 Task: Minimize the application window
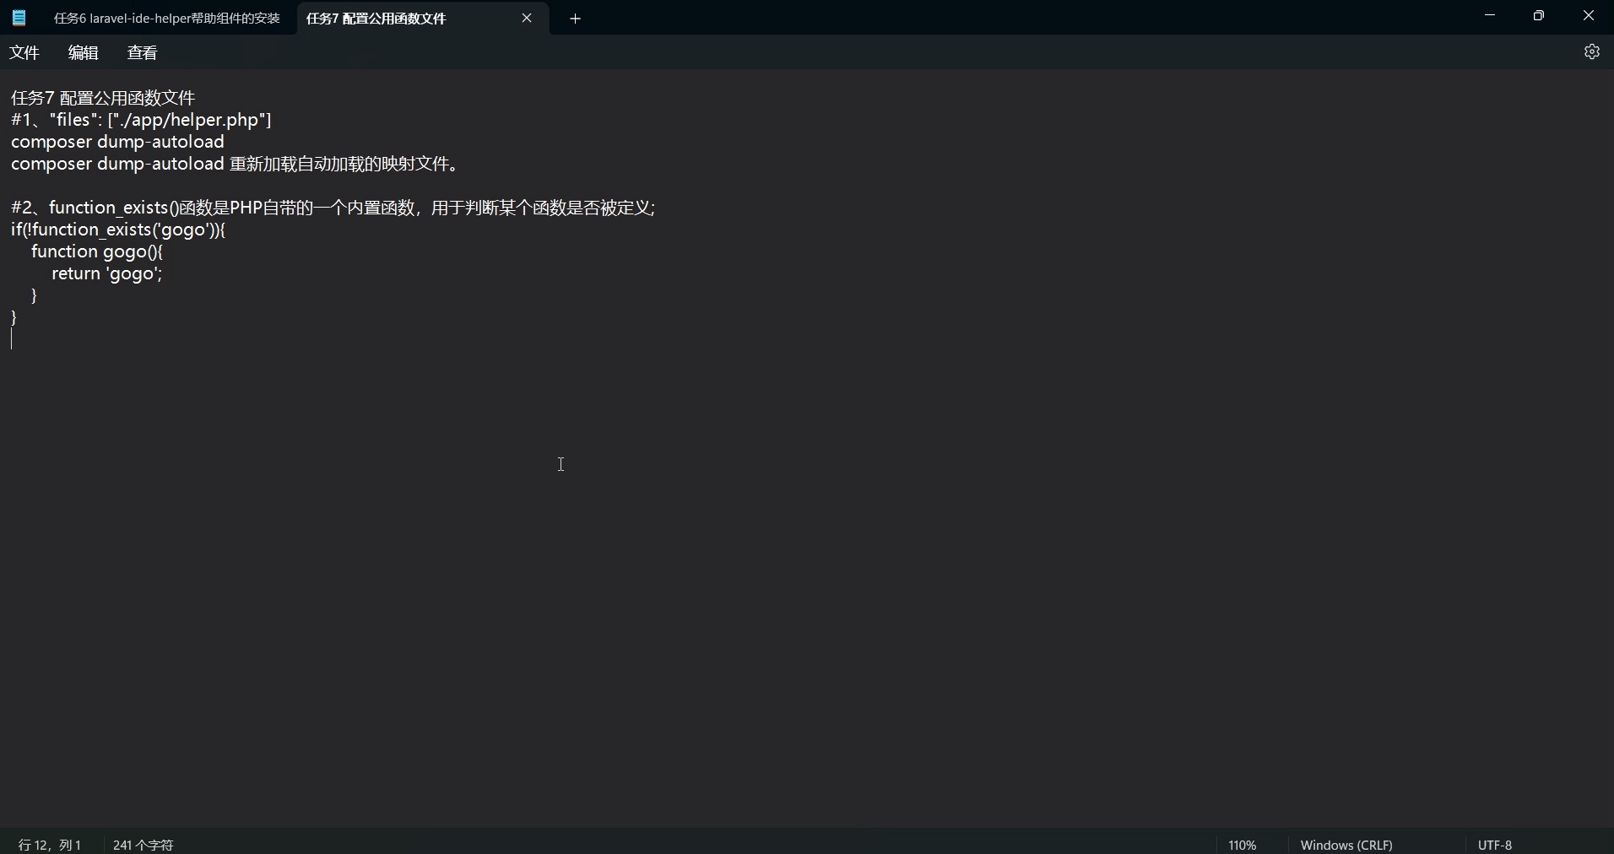1490,15
